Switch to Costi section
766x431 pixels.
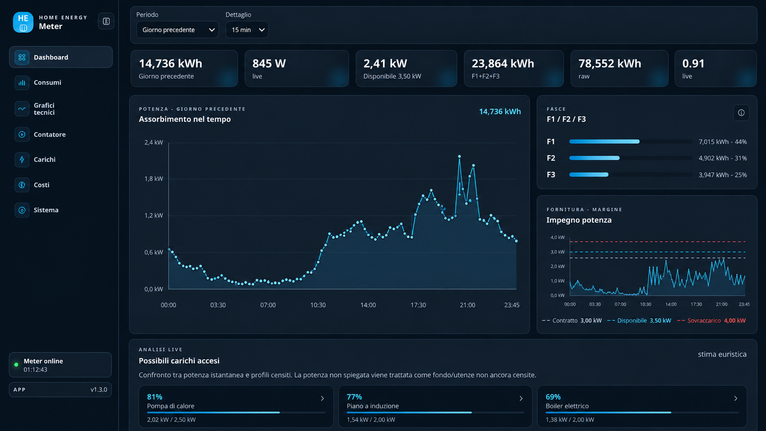click(60, 185)
